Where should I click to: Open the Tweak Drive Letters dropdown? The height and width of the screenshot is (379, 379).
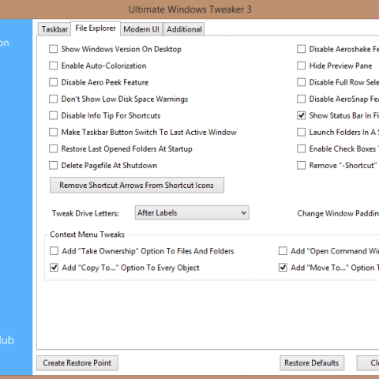point(192,212)
